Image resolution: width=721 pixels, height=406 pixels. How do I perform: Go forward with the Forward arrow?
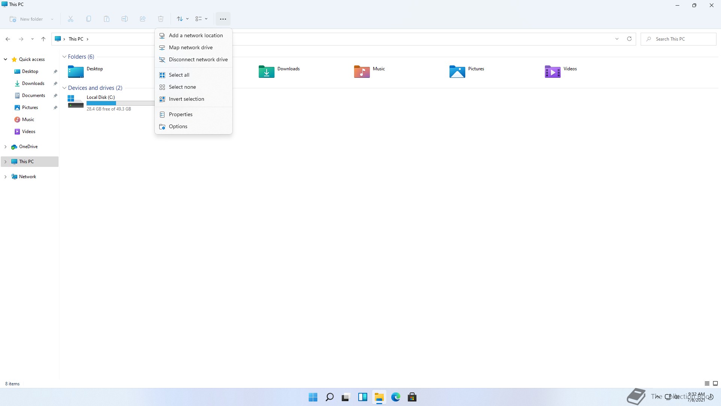pos(21,39)
